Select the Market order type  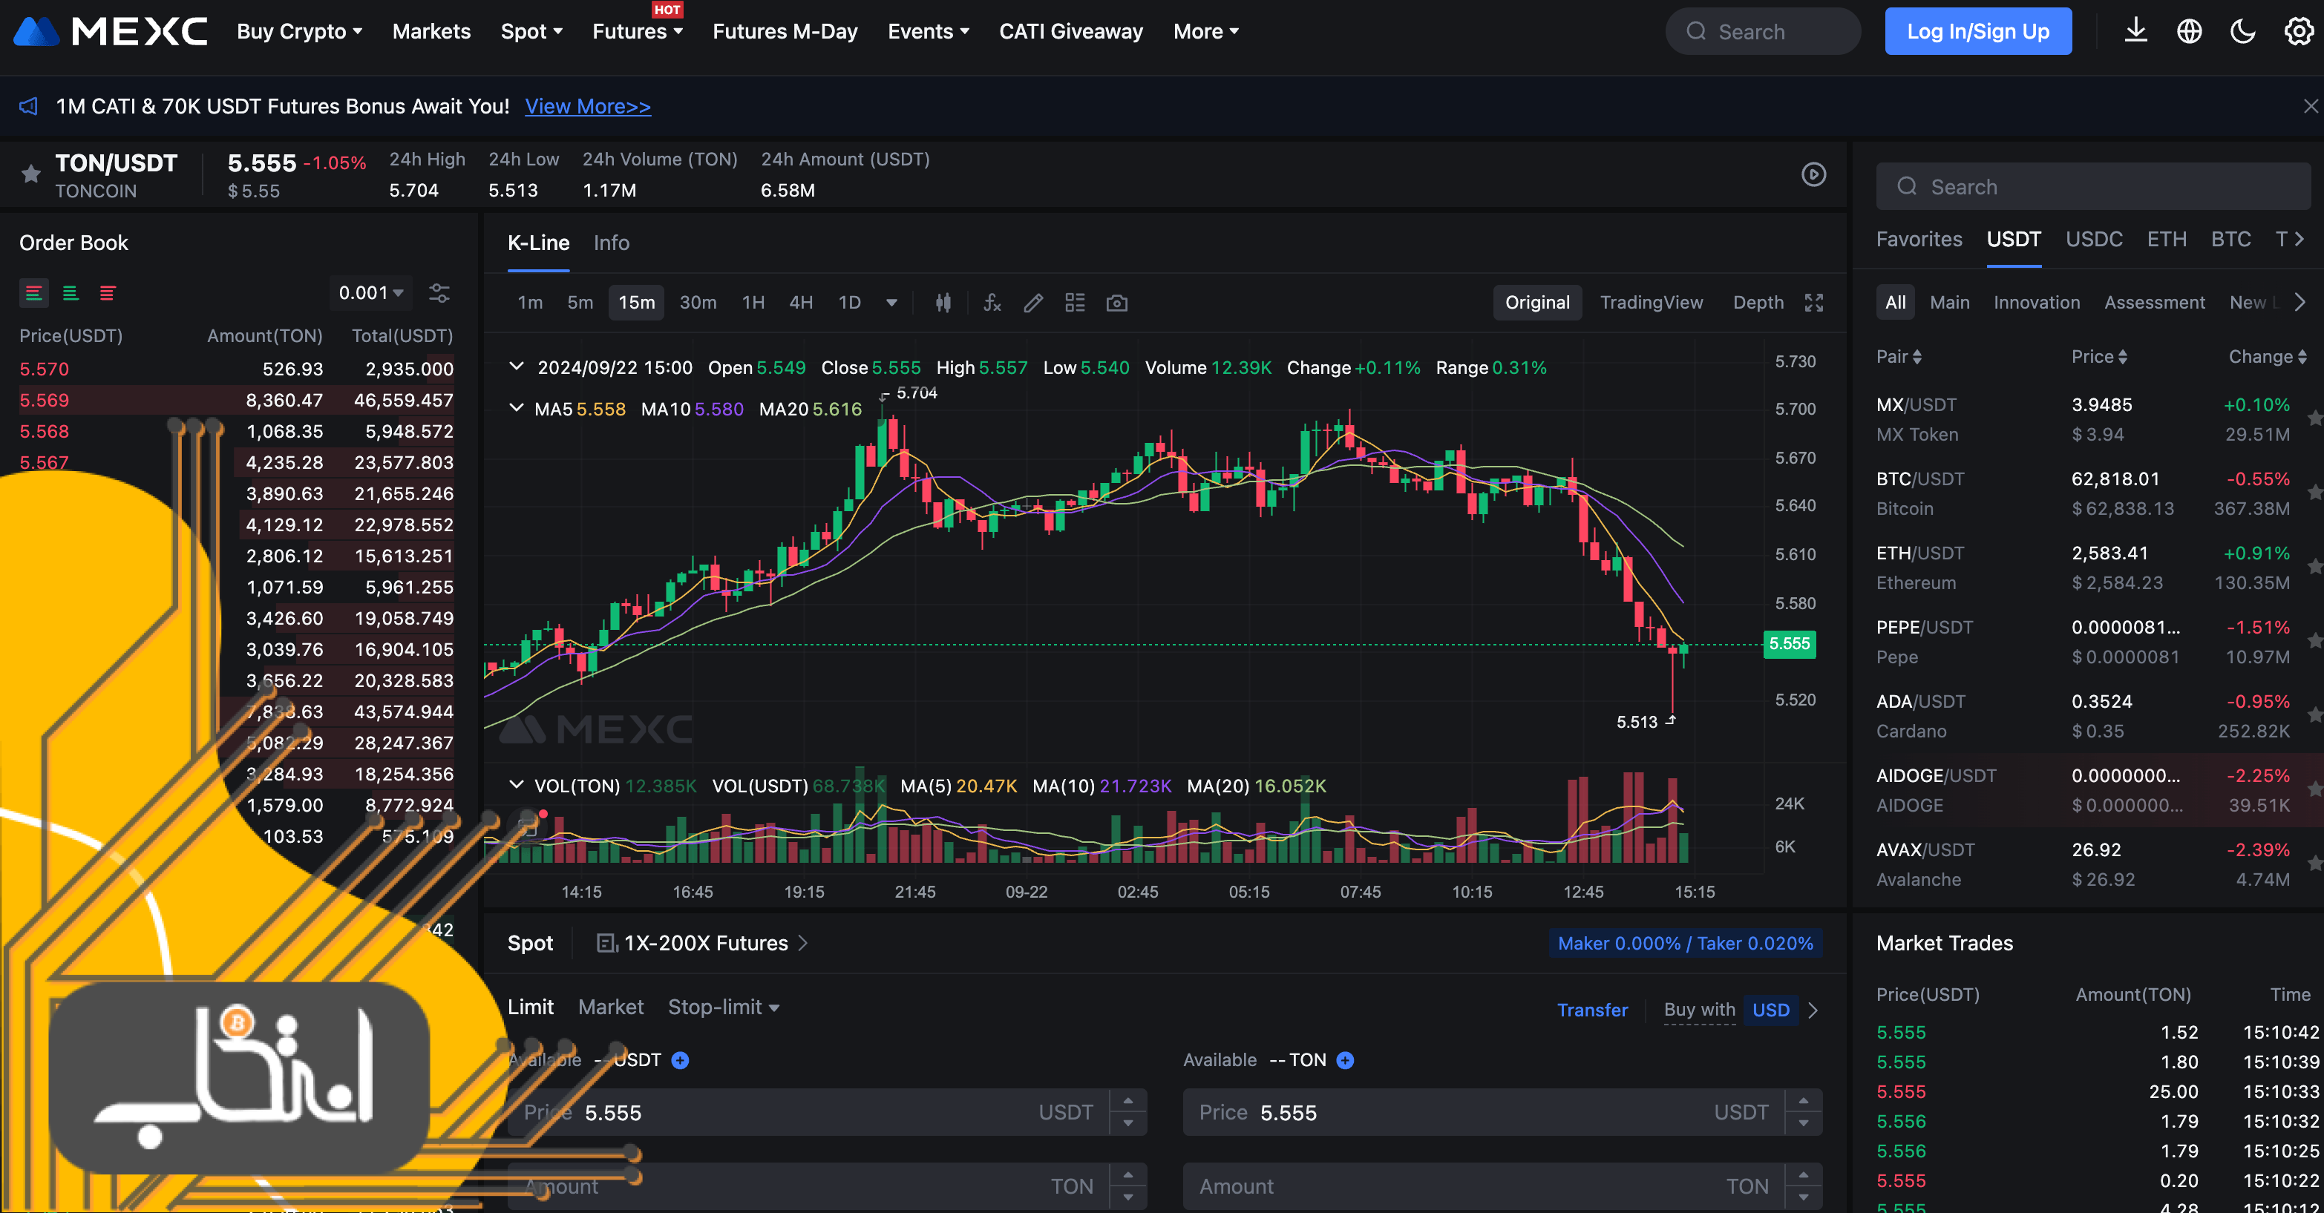pos(611,1007)
